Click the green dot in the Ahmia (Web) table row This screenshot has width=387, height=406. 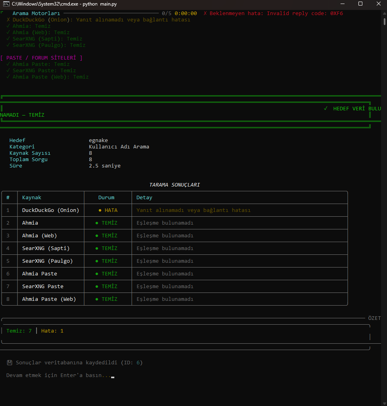point(97,236)
